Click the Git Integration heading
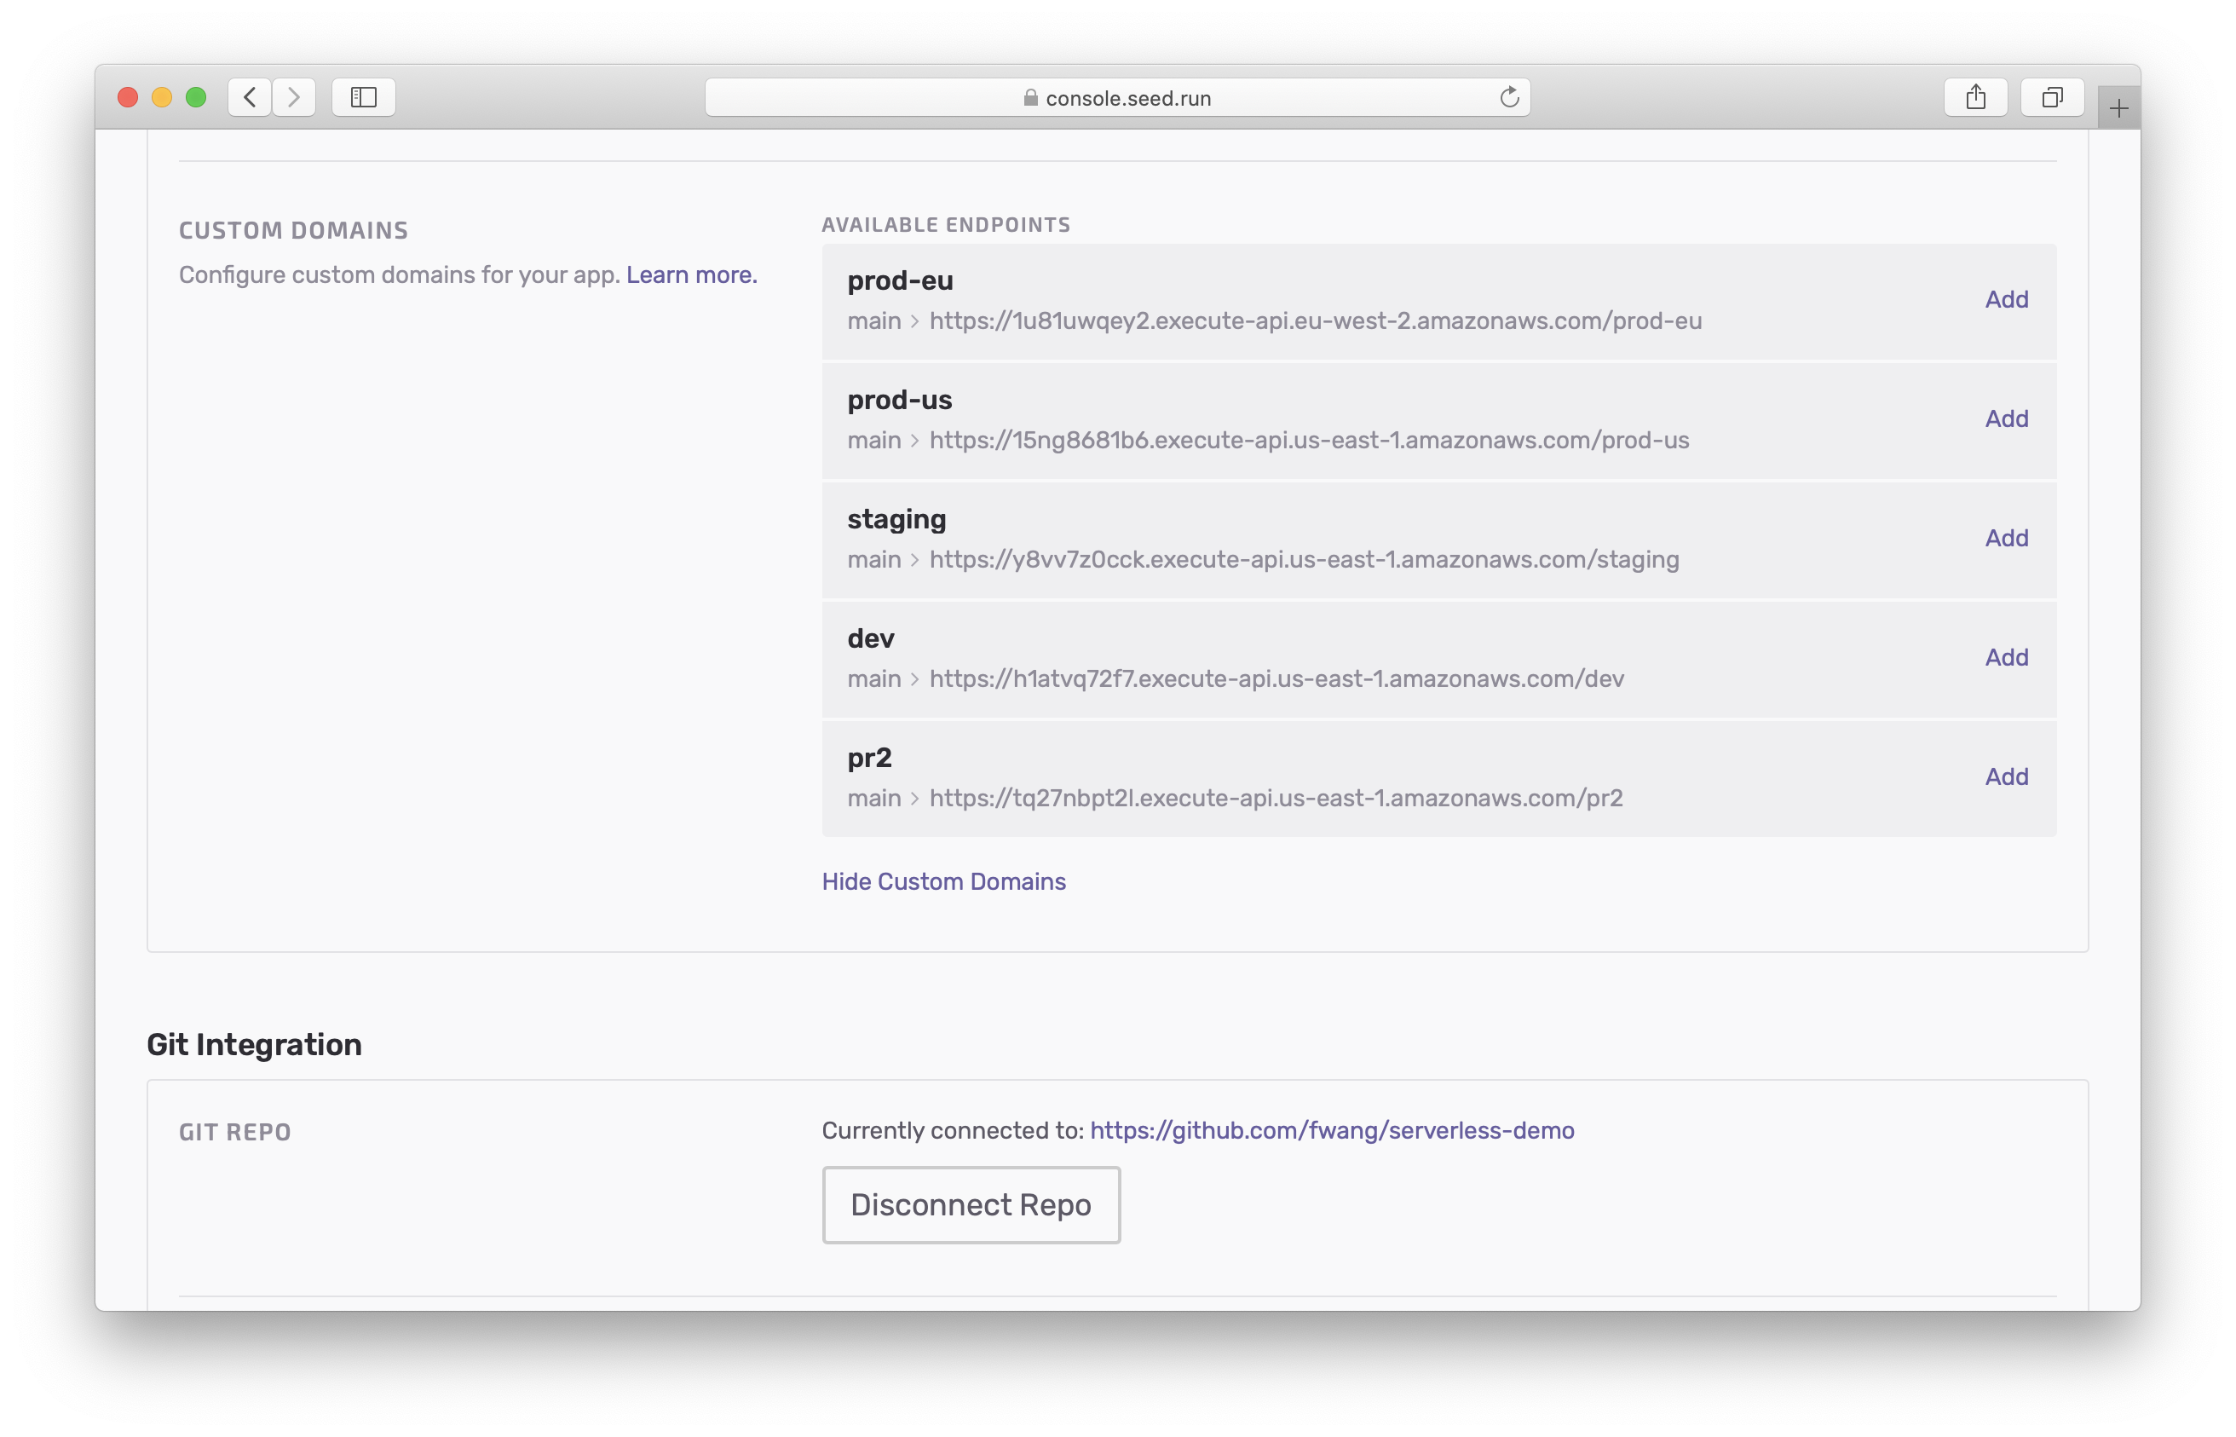The image size is (2236, 1437). [x=254, y=1044]
